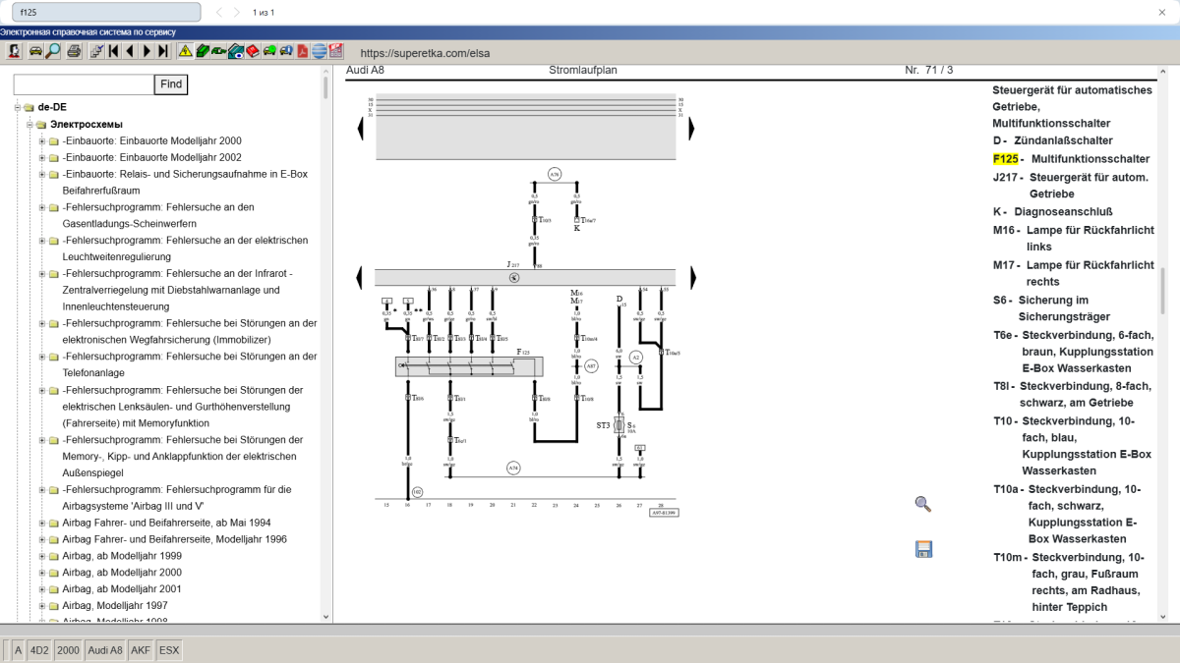
Task: Go to previous search match chevron
Action: click(219, 12)
